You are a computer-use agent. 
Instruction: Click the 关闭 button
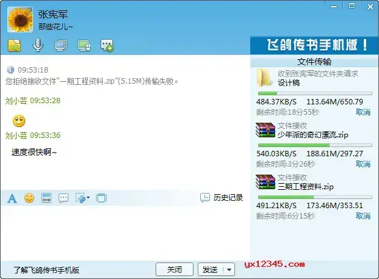[175, 269]
